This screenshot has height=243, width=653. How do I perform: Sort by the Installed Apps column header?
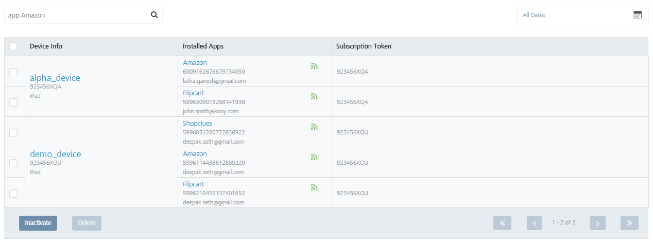203,46
